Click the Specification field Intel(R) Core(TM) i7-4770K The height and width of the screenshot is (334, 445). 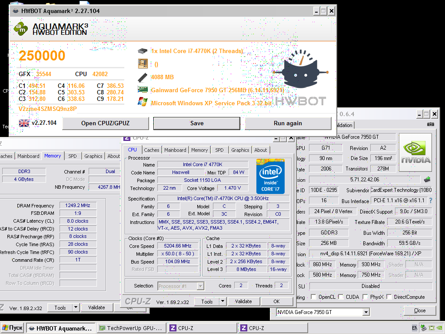coord(223,198)
